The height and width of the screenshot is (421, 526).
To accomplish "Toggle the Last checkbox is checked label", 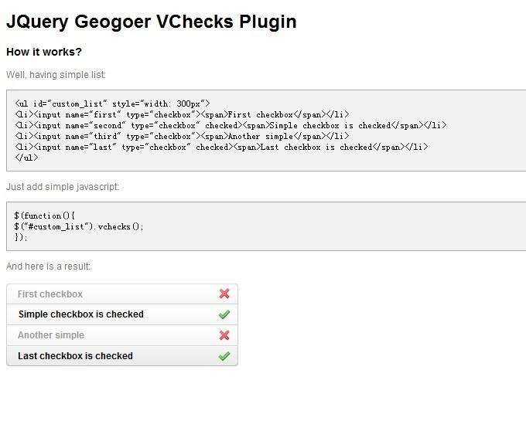I will (x=76, y=355).
